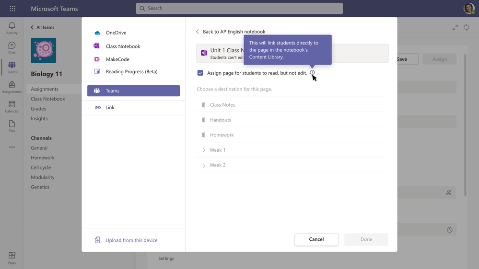479x269 pixels.
Task: Click Upload from this device
Action: 126,240
